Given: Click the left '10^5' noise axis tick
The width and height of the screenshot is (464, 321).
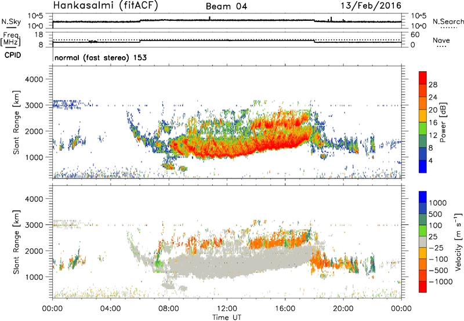Looking at the screenshot, I should point(35,16).
